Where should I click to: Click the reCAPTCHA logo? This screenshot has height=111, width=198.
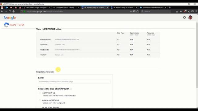click(14, 25)
